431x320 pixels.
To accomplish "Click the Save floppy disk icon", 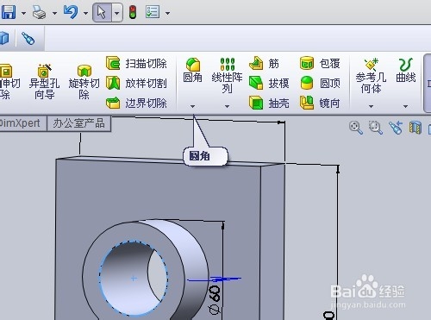I will pos(9,12).
